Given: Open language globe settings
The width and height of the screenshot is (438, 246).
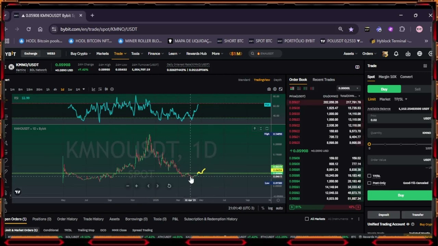Looking at the screenshot, I should pyautogui.click(x=420, y=54).
